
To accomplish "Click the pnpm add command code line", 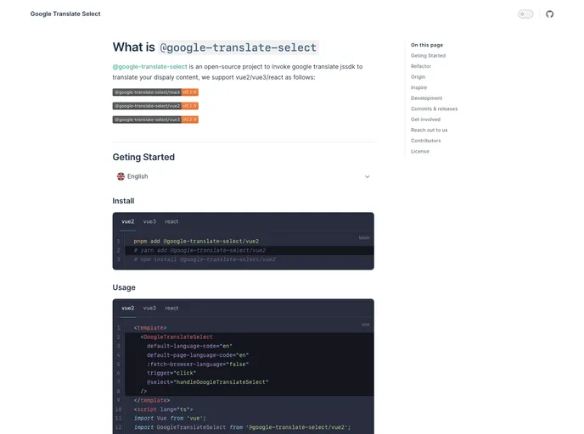I will point(196,241).
